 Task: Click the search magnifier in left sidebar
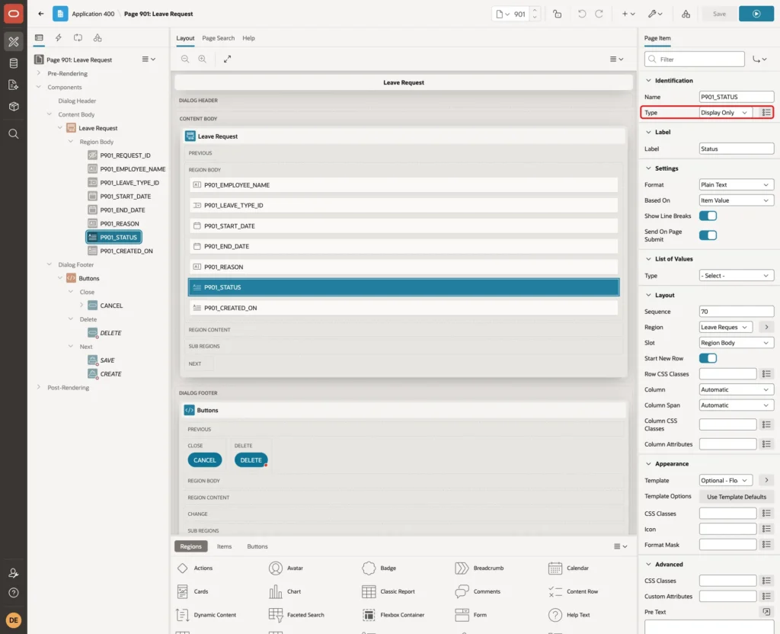(14, 134)
